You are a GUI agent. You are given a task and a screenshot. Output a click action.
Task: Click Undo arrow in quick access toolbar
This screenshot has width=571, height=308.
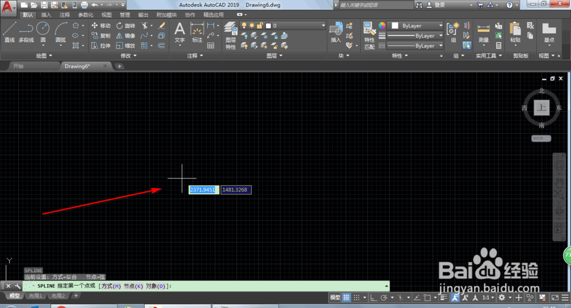(95, 5)
